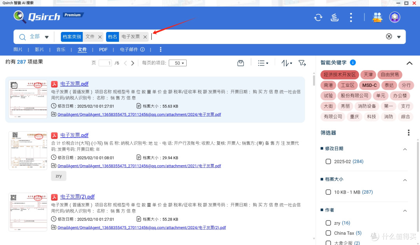Open 电子发票(2).pdf title link
Screen dimensions: 420x245
77,197
